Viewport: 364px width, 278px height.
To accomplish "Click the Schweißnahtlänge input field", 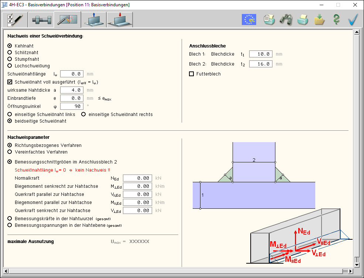I will click(x=72, y=74).
